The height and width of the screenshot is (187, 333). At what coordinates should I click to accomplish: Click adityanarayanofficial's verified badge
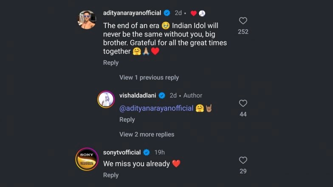tap(167, 13)
